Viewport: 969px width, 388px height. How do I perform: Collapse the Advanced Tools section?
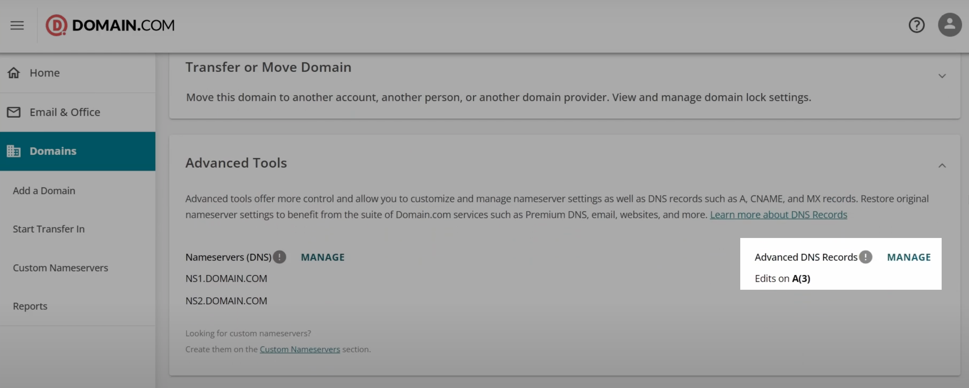(x=942, y=166)
